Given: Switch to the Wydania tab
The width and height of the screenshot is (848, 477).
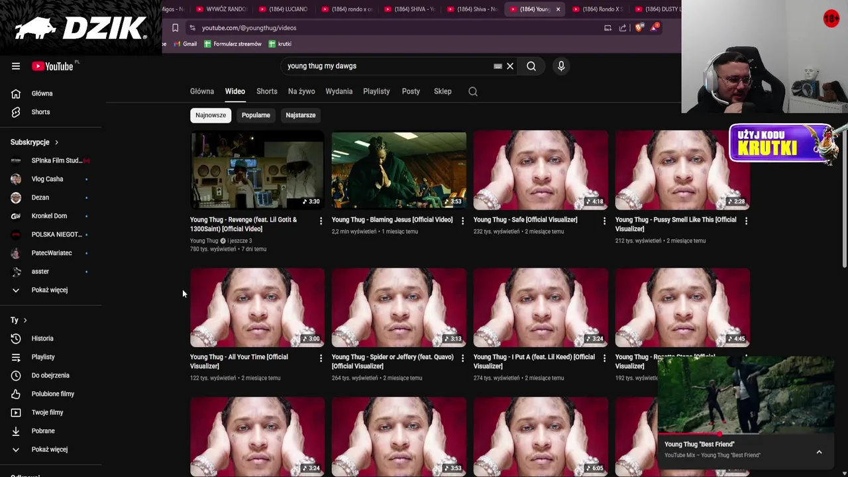Looking at the screenshot, I should coord(339,91).
